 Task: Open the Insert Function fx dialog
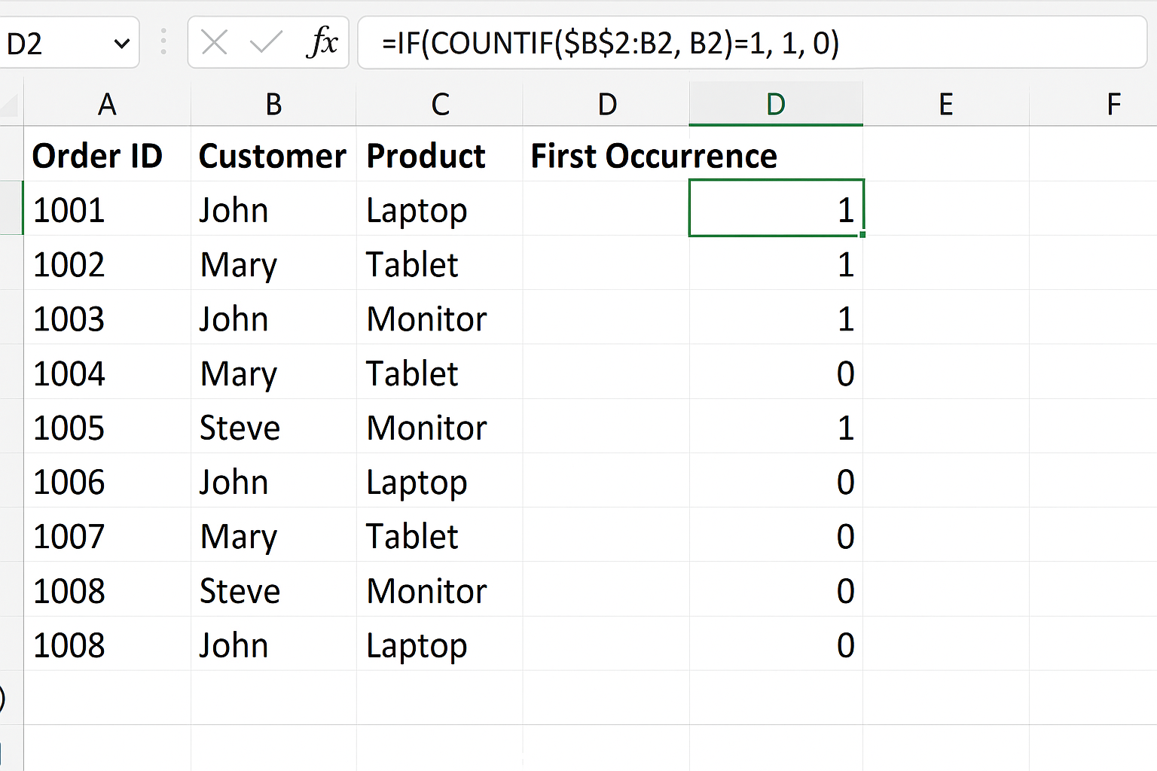(322, 42)
